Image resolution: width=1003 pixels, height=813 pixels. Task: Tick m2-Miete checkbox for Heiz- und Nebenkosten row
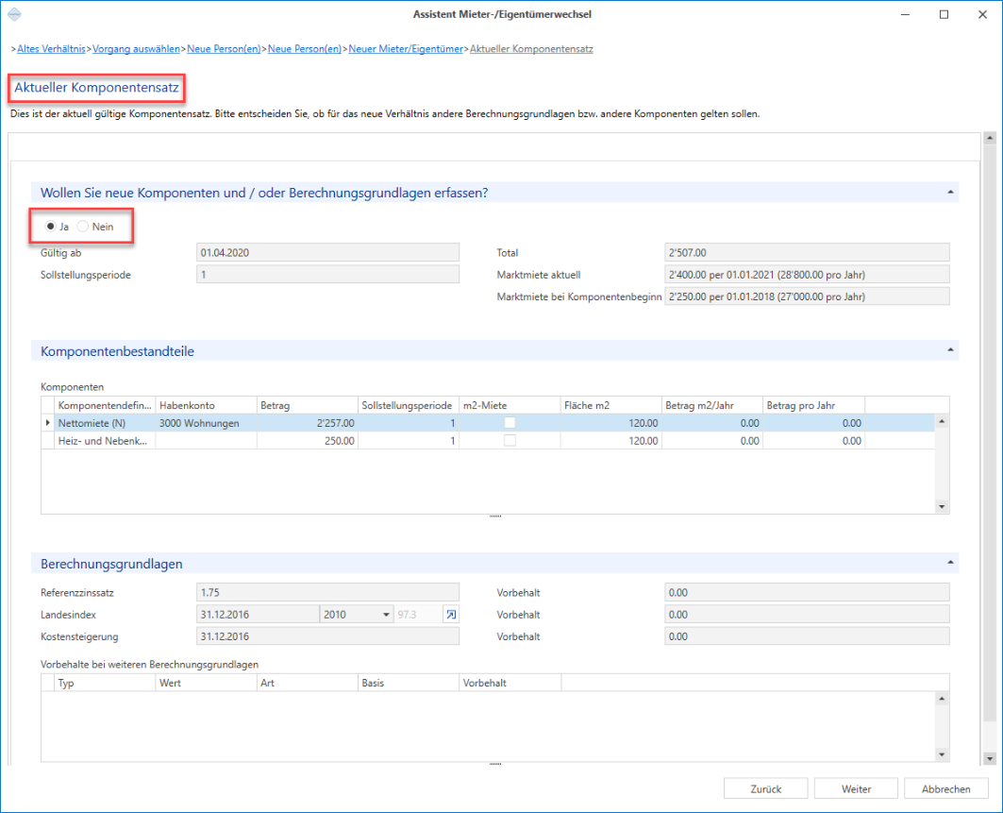pyautogui.click(x=510, y=440)
